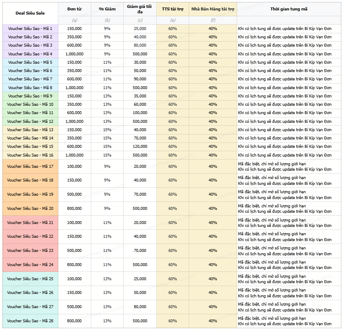
Task: Click the "Deal Siêu Sale" header cell
Action: pyautogui.click(x=30, y=13)
